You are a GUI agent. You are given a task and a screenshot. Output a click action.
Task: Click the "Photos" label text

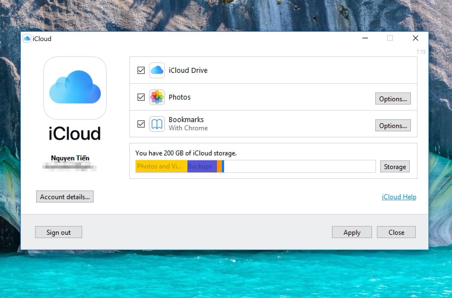179,97
